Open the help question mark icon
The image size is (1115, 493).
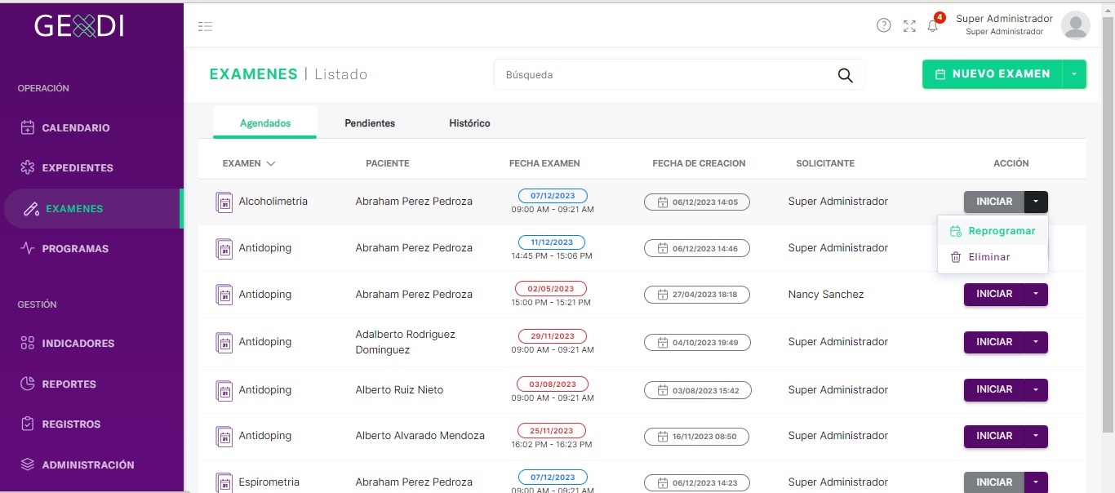tap(883, 25)
